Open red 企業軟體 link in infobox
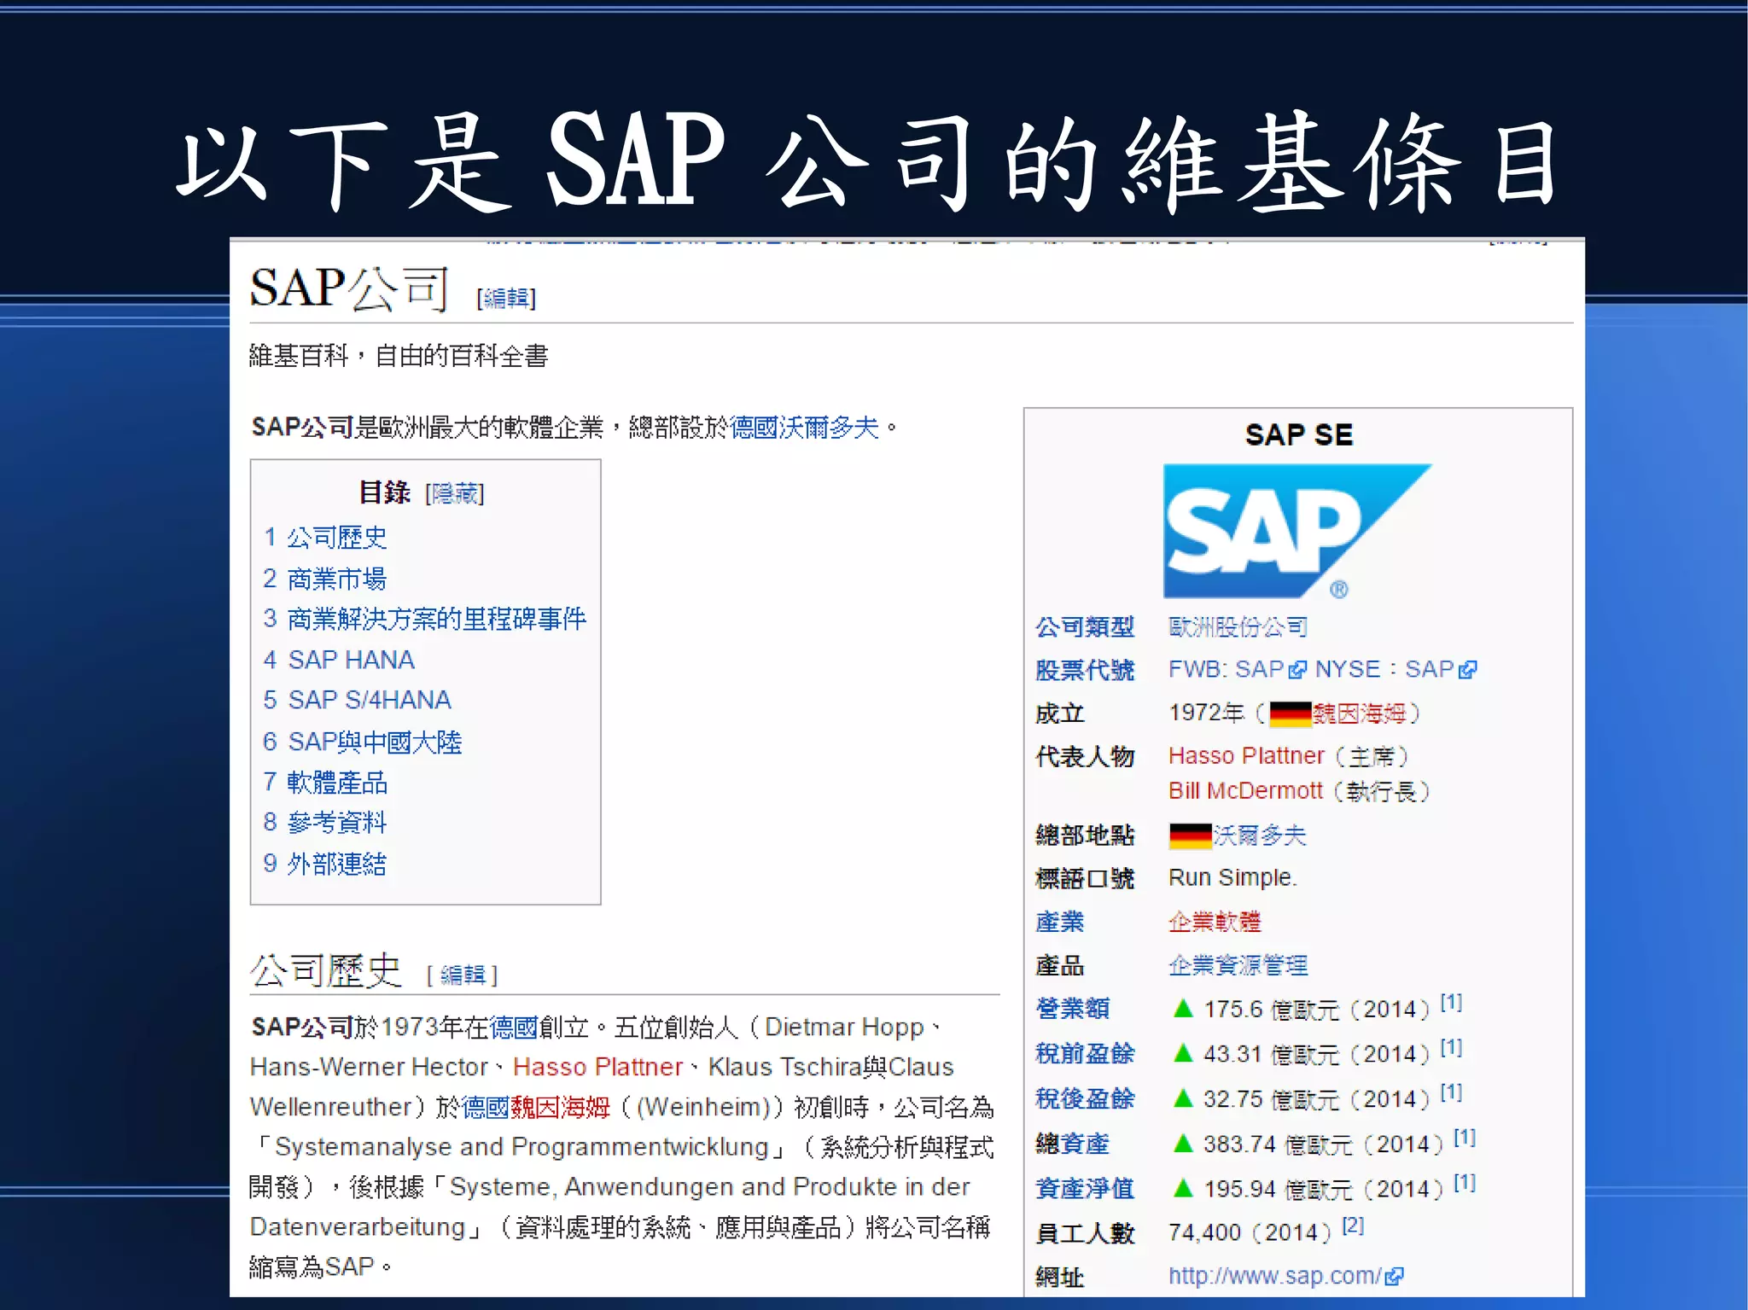Image resolution: width=1748 pixels, height=1310 pixels. click(1215, 923)
